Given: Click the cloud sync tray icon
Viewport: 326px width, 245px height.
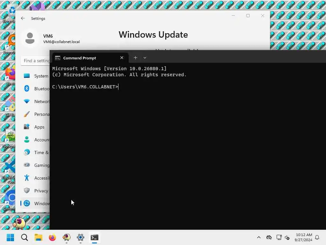Looking at the screenshot, I should (x=269, y=237).
